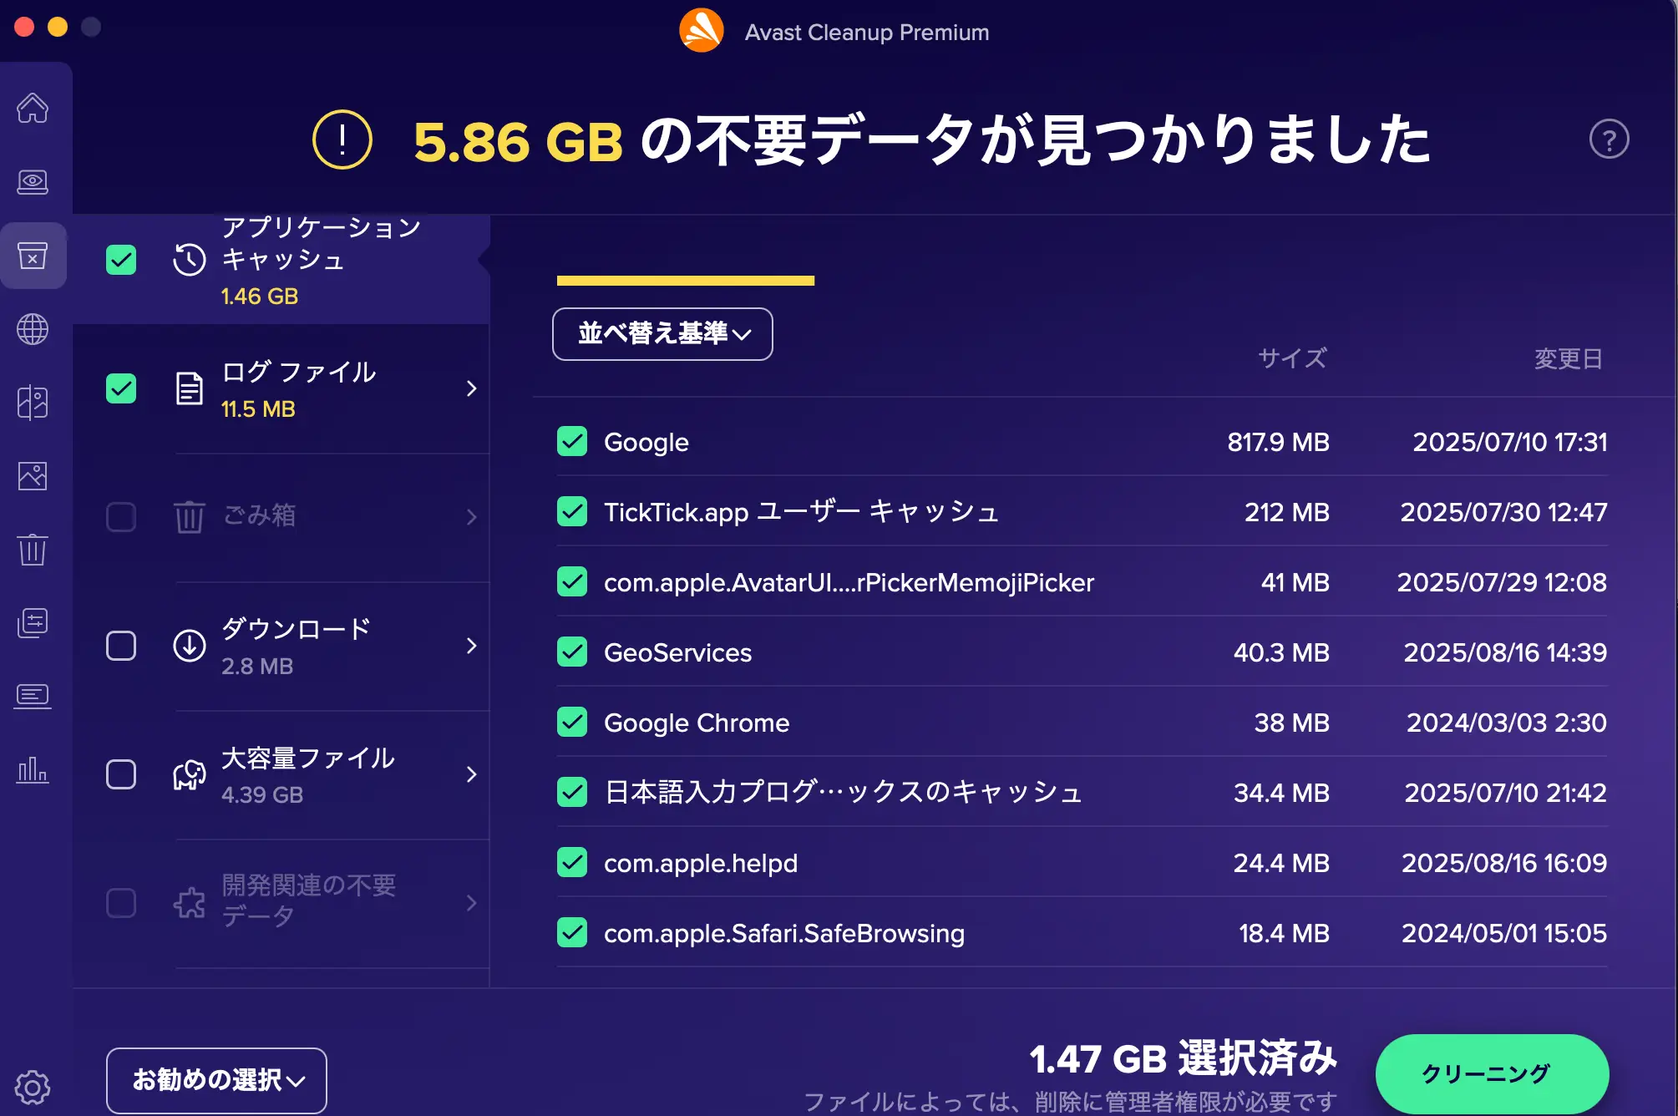Open the statistics bar chart icon in sidebar
The width and height of the screenshot is (1678, 1116).
pyautogui.click(x=33, y=769)
